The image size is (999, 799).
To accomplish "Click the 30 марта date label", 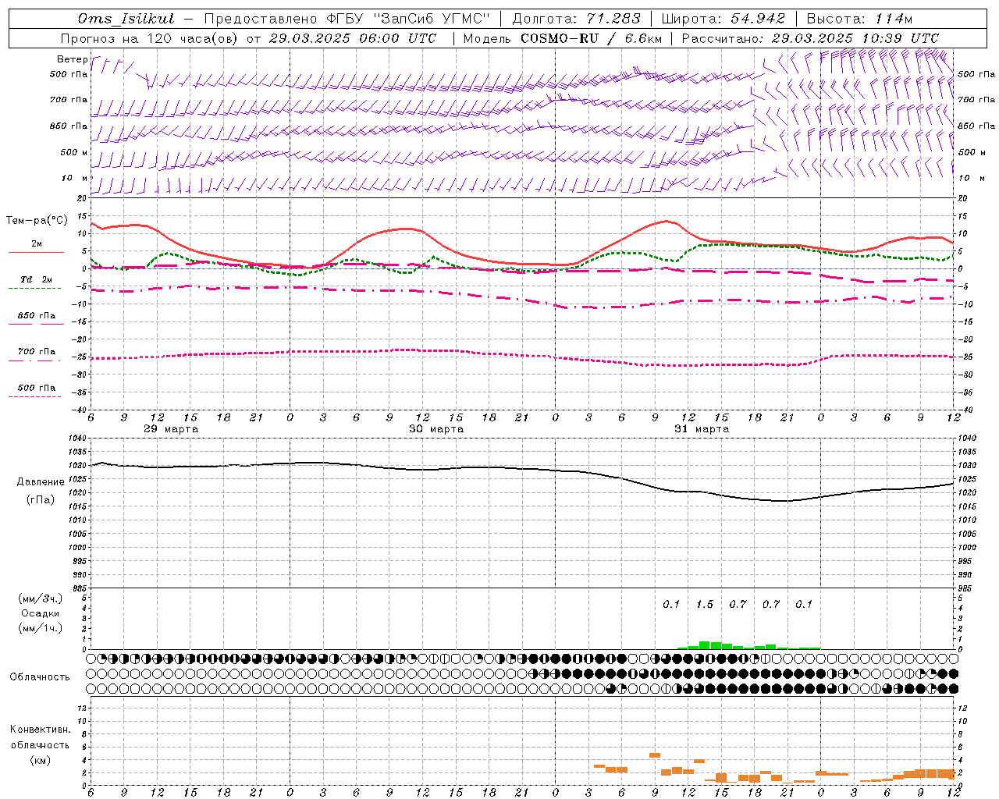I will point(436,429).
